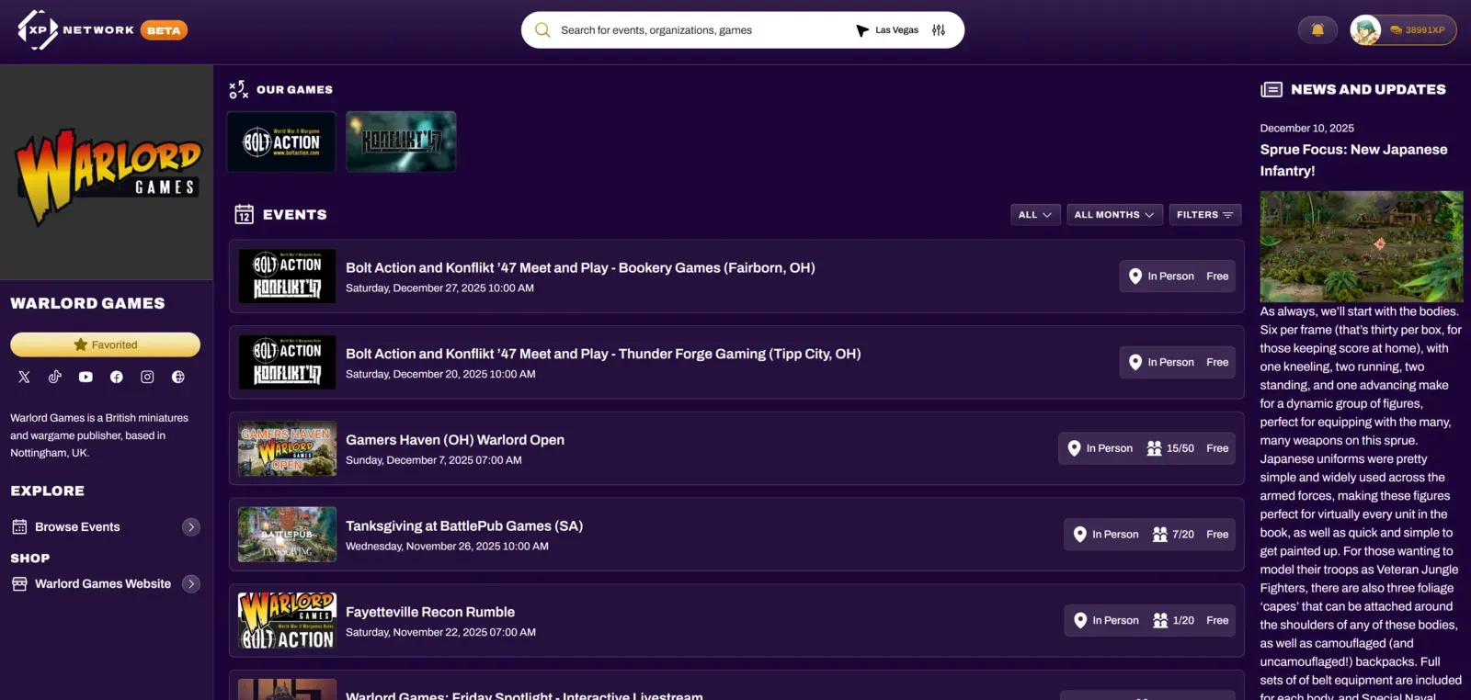Toggle the Favorited star button
Viewport: 1471px width, 700px height.
(105, 344)
